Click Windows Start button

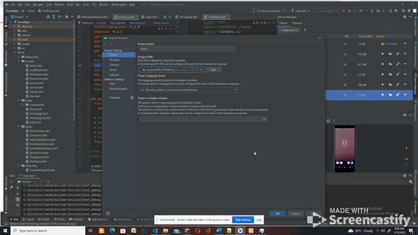click(x=5, y=230)
